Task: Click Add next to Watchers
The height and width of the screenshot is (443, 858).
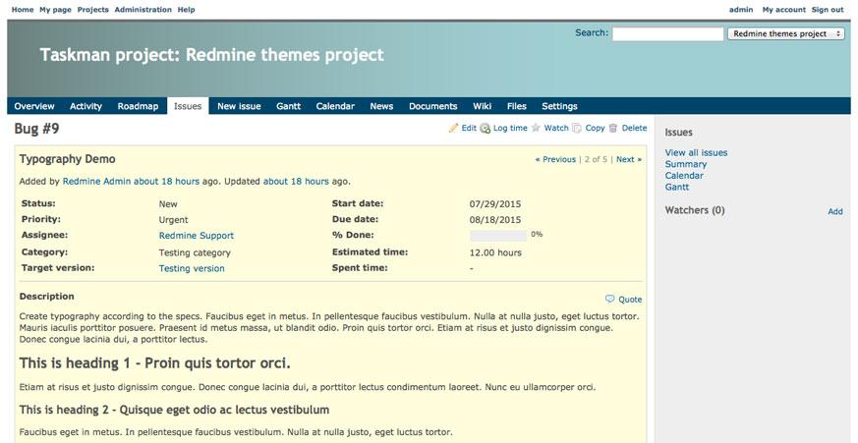Action: (835, 211)
